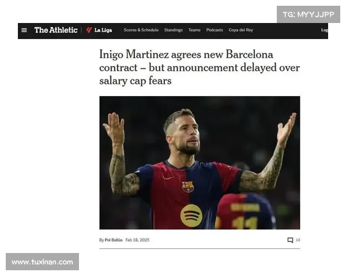Viewport: 346px width, 276px height.
Task: Open the Teams menu
Action: (x=194, y=30)
